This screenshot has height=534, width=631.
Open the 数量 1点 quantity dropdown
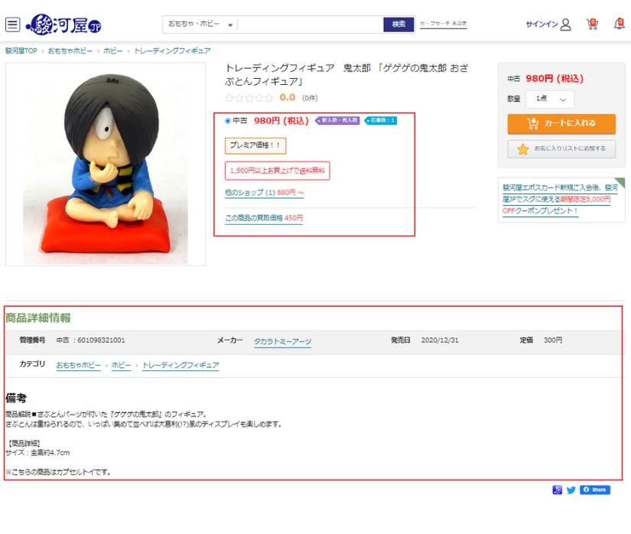550,99
